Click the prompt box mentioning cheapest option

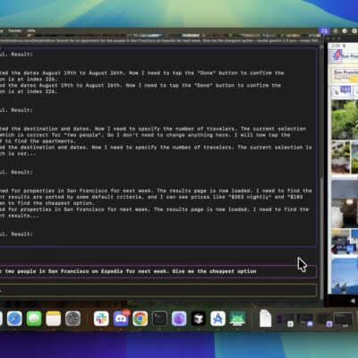click(x=158, y=271)
